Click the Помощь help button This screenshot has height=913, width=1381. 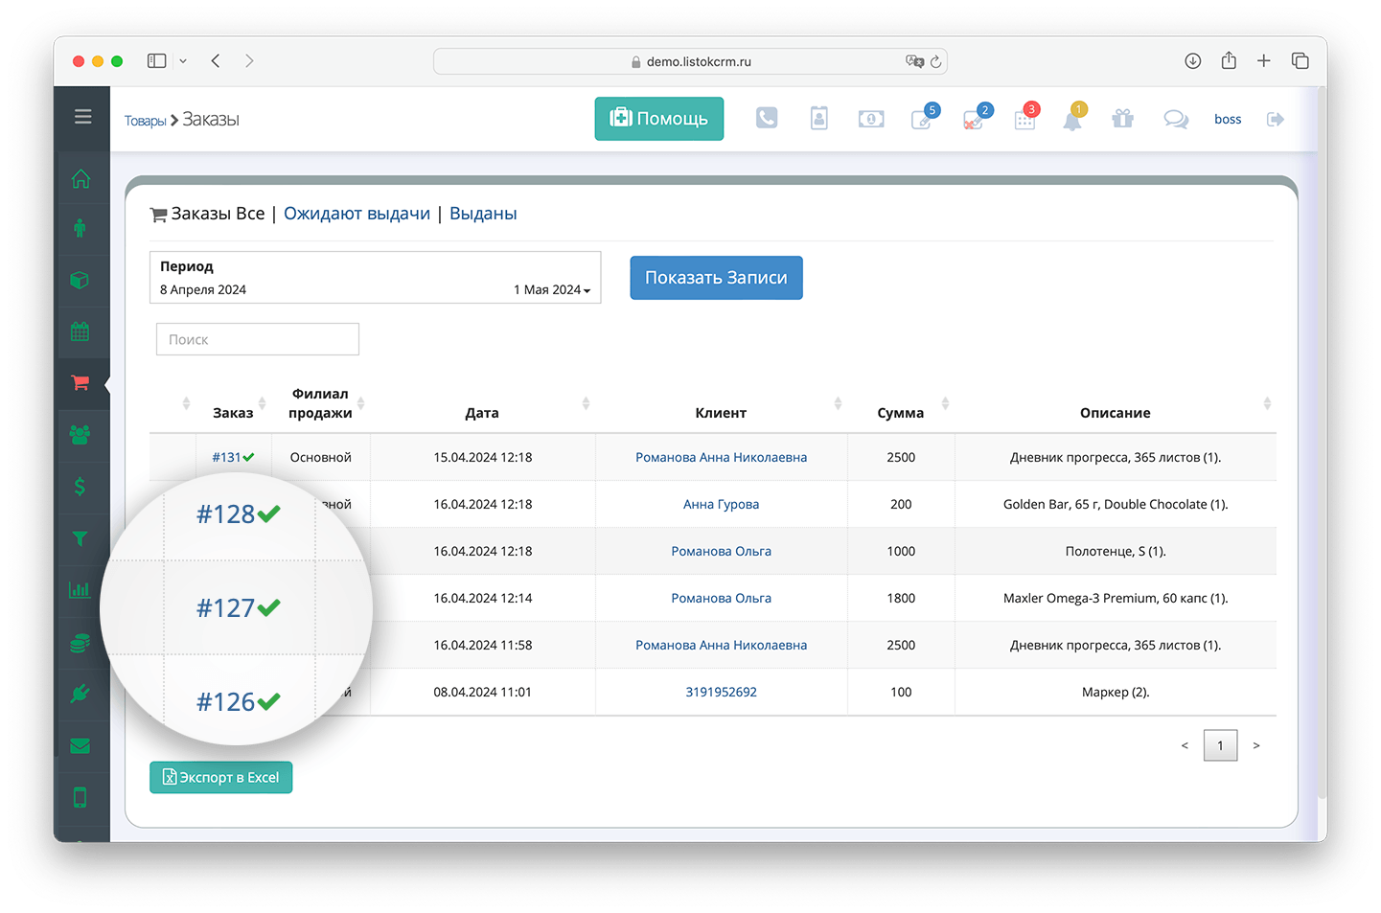tap(659, 118)
